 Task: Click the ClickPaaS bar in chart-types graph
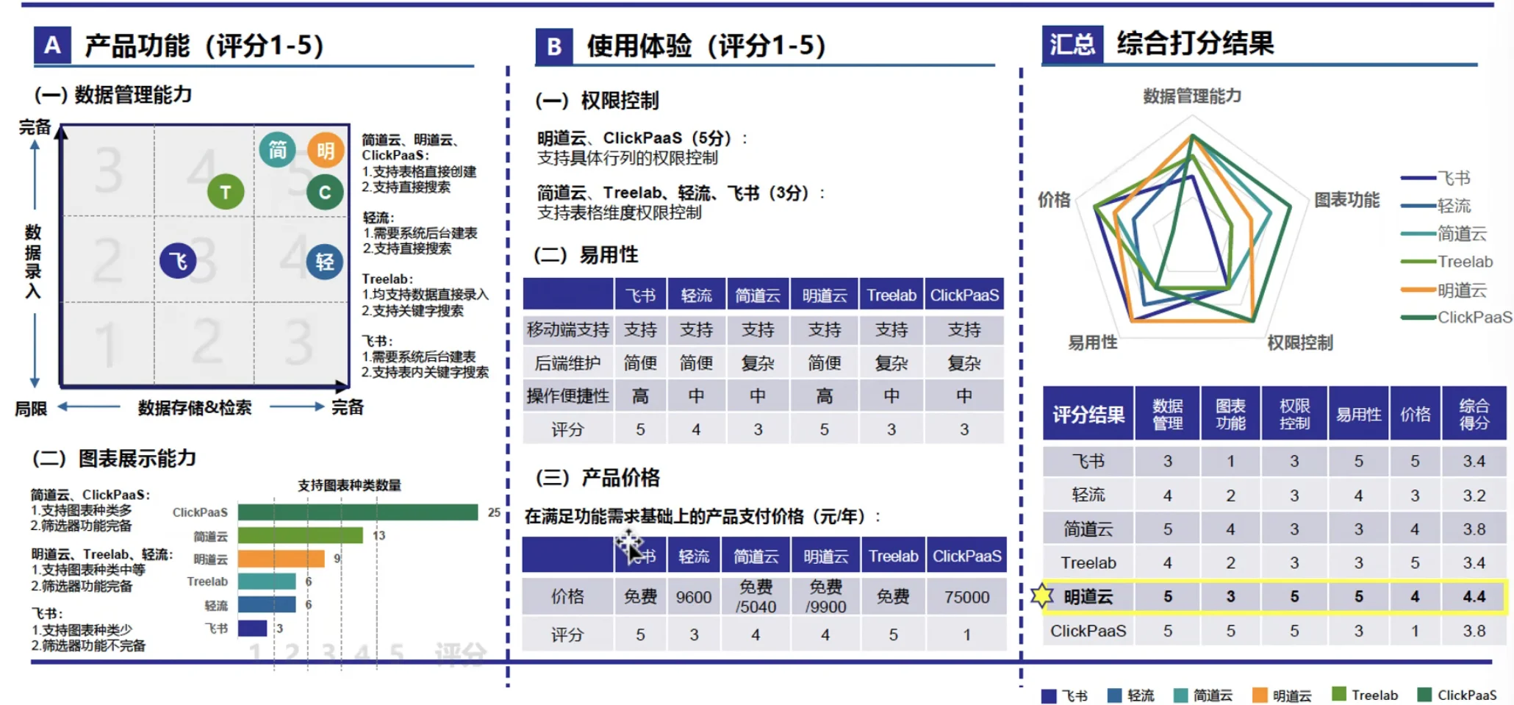357,512
